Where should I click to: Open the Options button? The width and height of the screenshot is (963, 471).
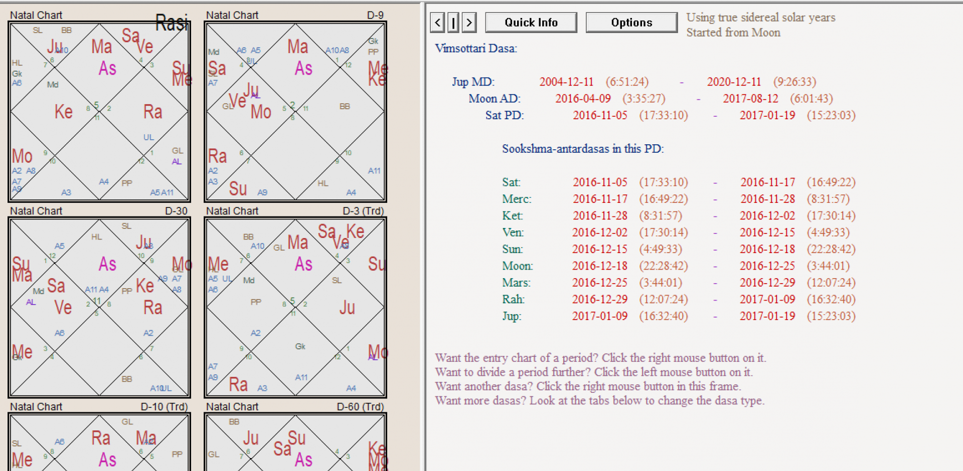[x=631, y=23]
